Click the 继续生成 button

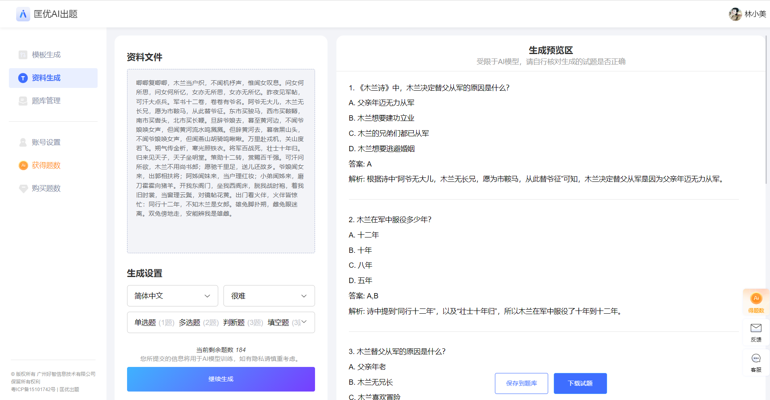pyautogui.click(x=221, y=379)
